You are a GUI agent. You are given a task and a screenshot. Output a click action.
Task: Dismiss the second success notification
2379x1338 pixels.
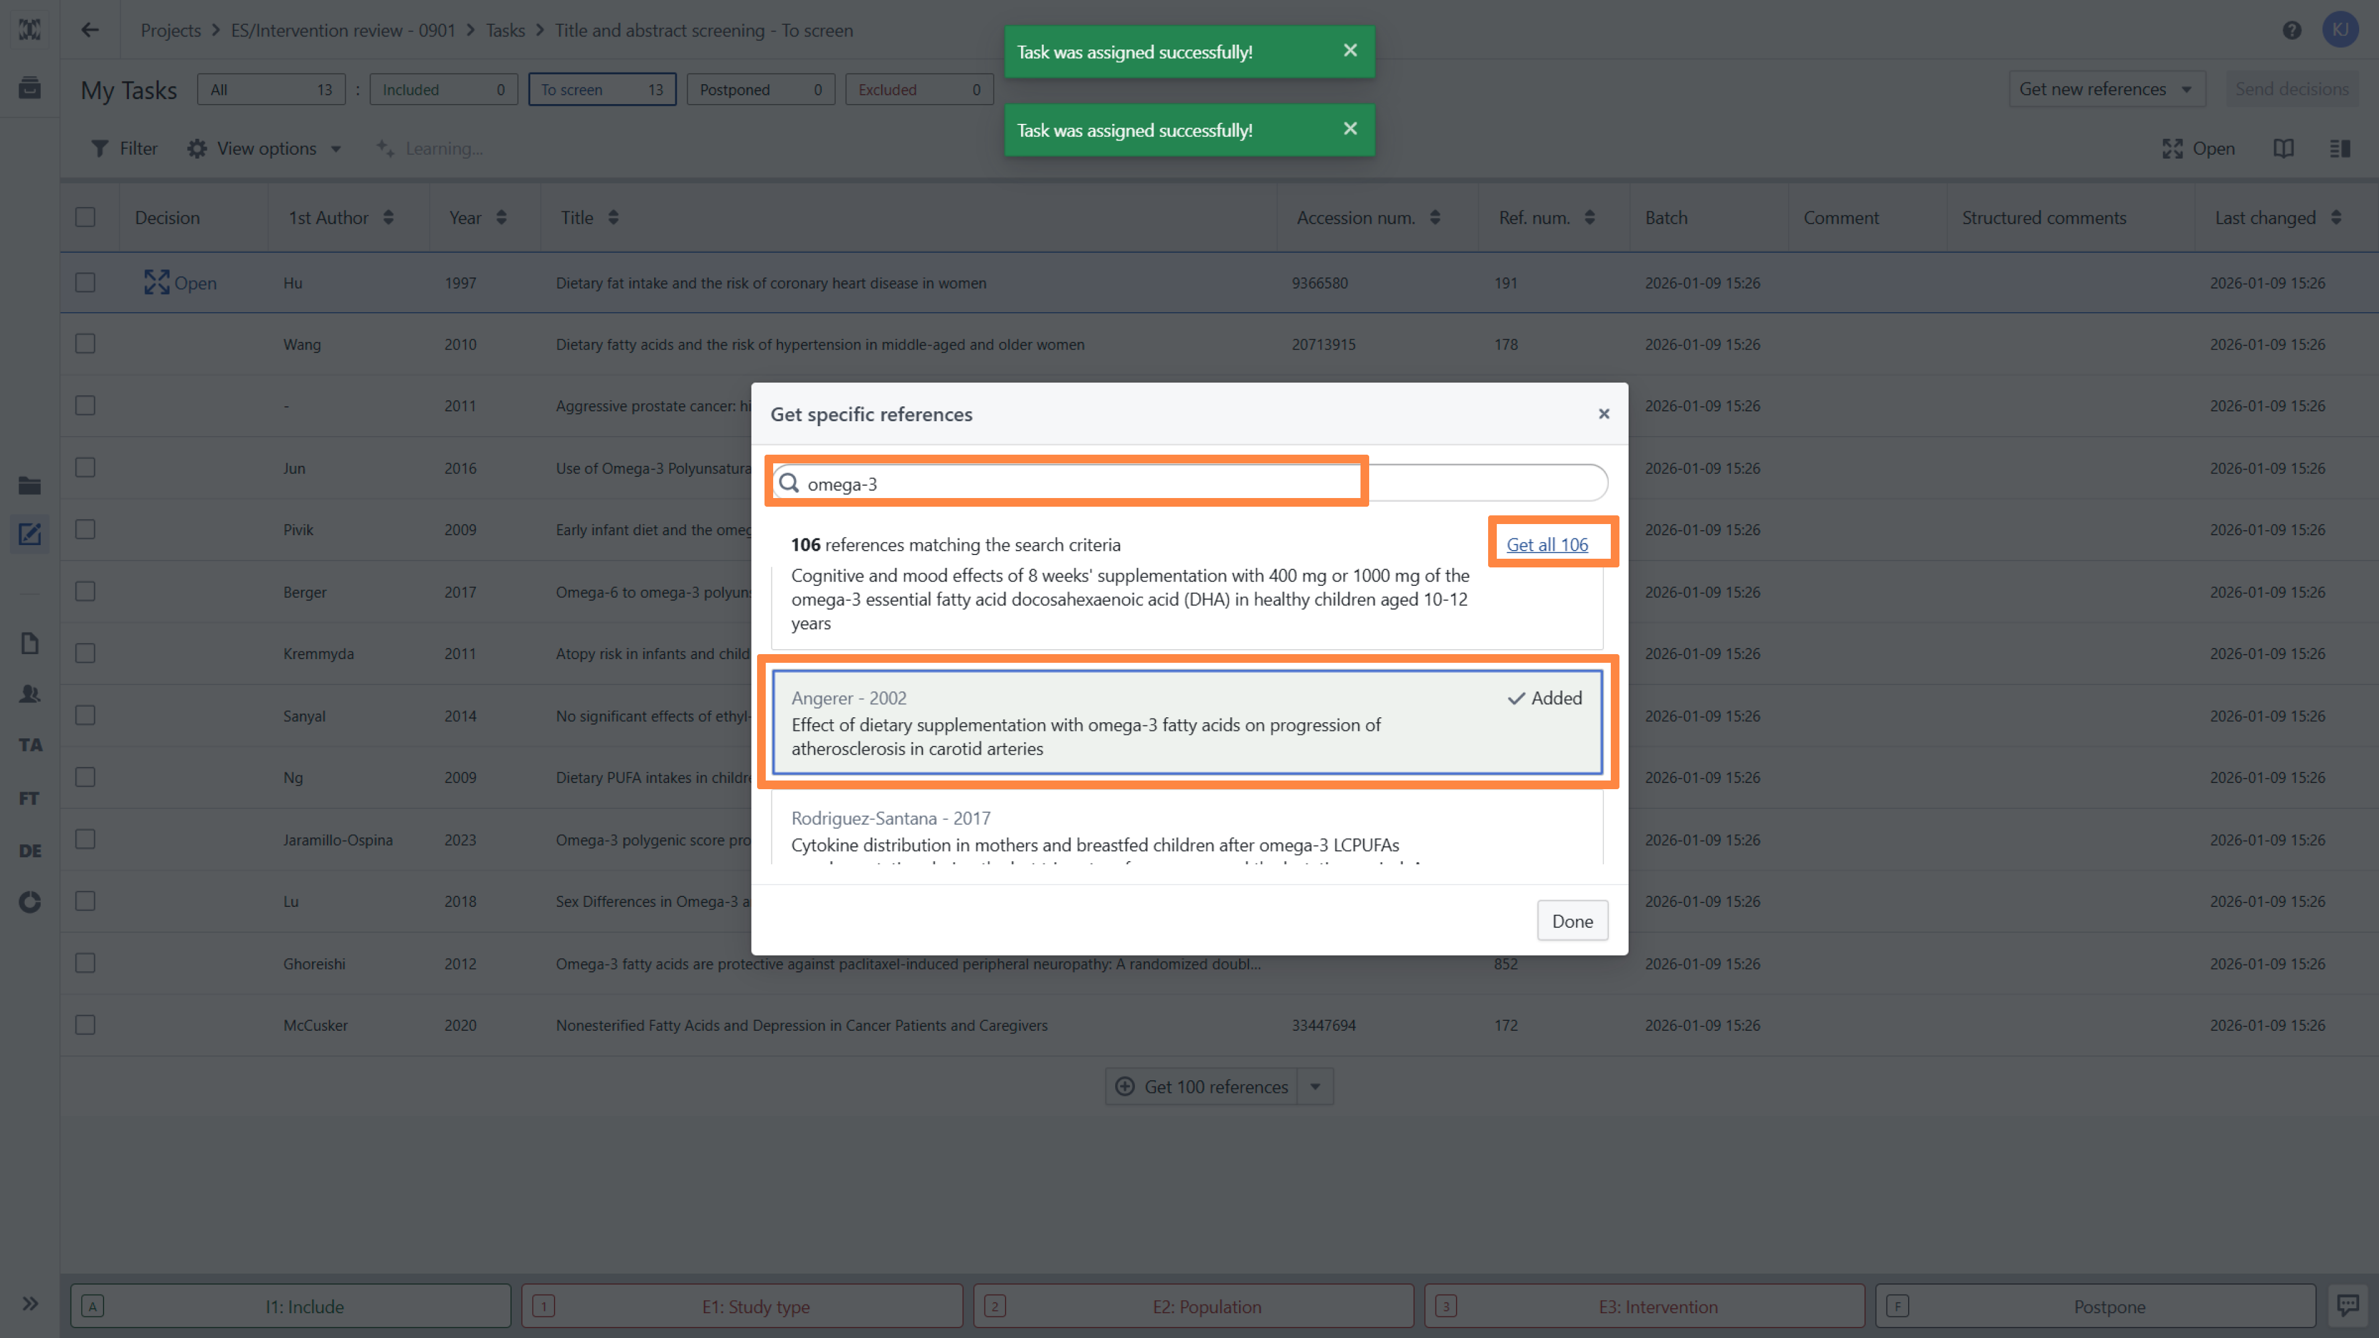pos(1350,129)
